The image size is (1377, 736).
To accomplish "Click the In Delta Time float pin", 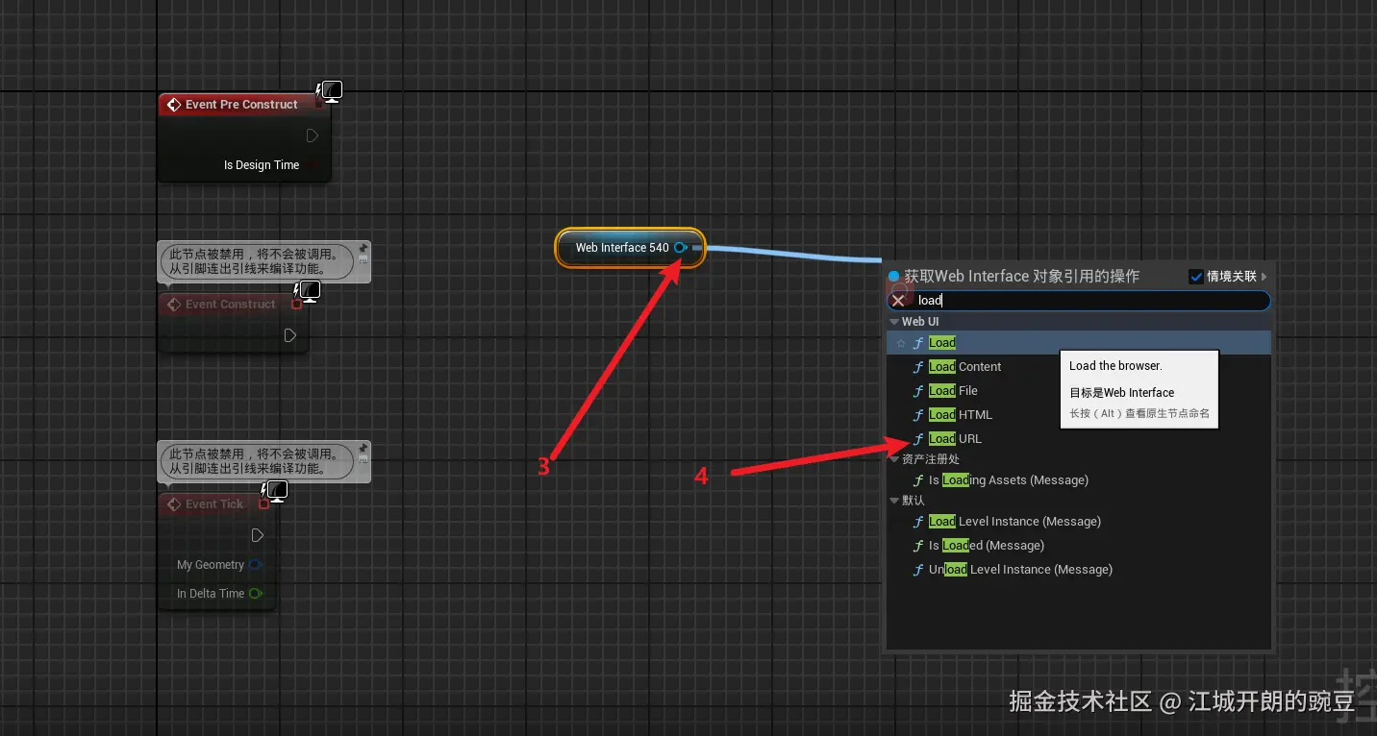I will pos(256,594).
